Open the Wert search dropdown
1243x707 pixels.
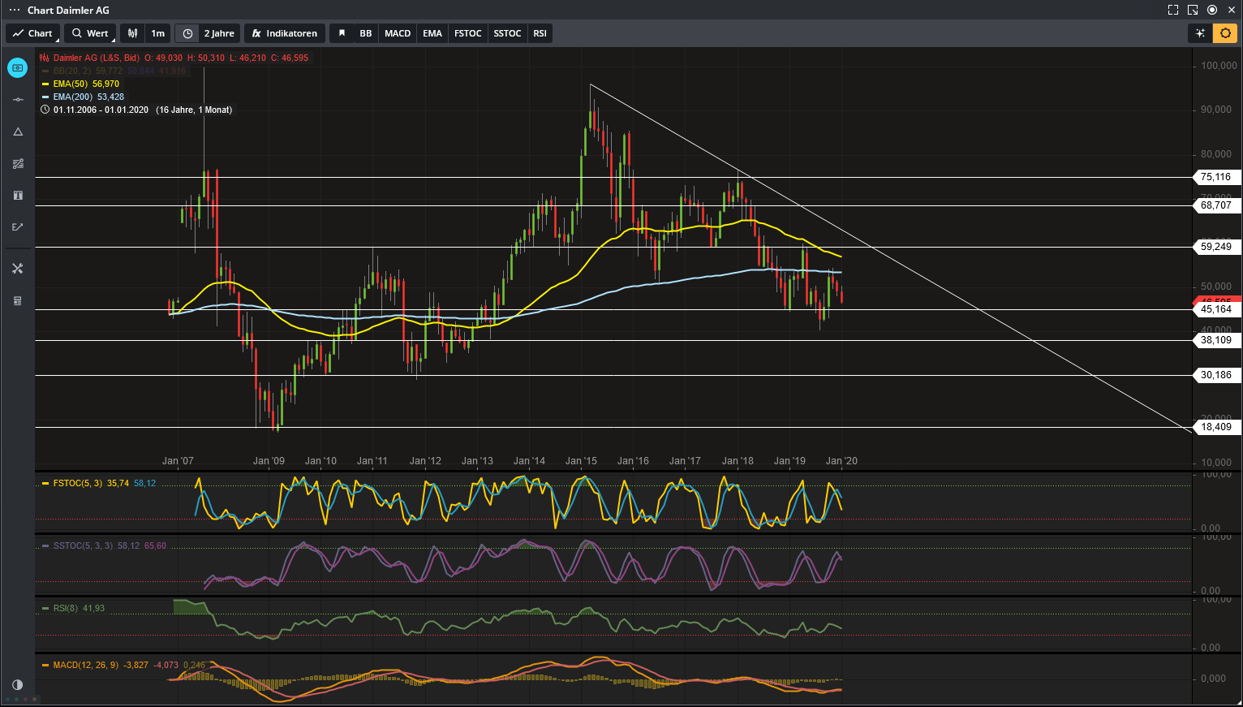pyautogui.click(x=90, y=33)
